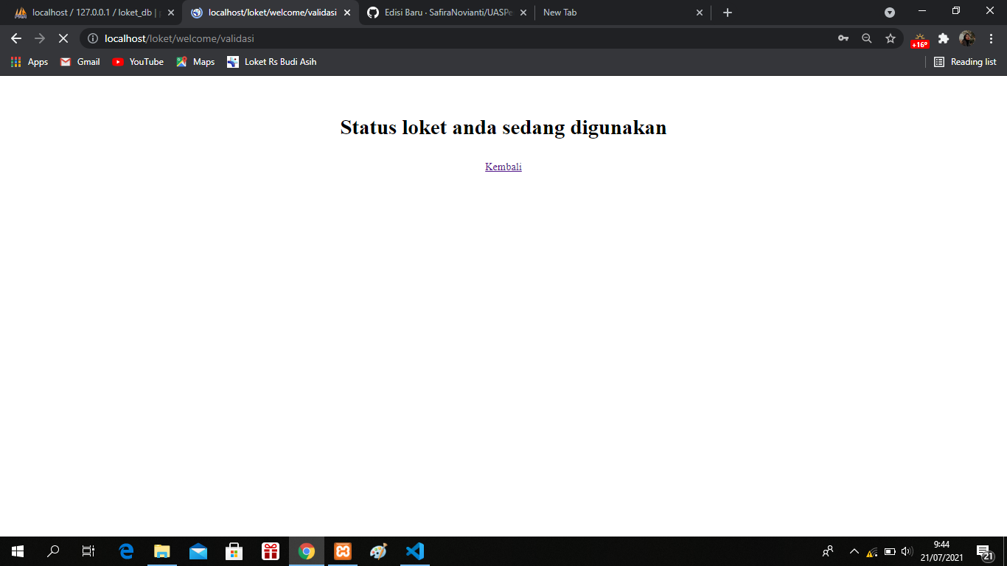Launch Visual Studio Code from the taskbar
1007x566 pixels.
click(x=414, y=551)
